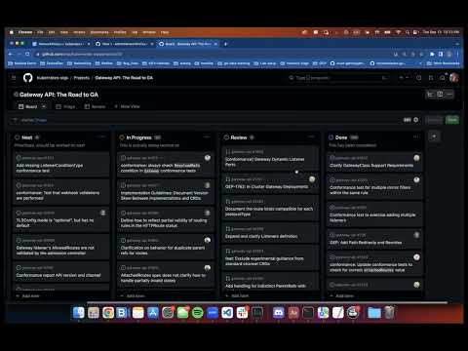Open 'Conformance report API version and channel' card
Viewport: 468px width, 351px height.
click(61, 272)
